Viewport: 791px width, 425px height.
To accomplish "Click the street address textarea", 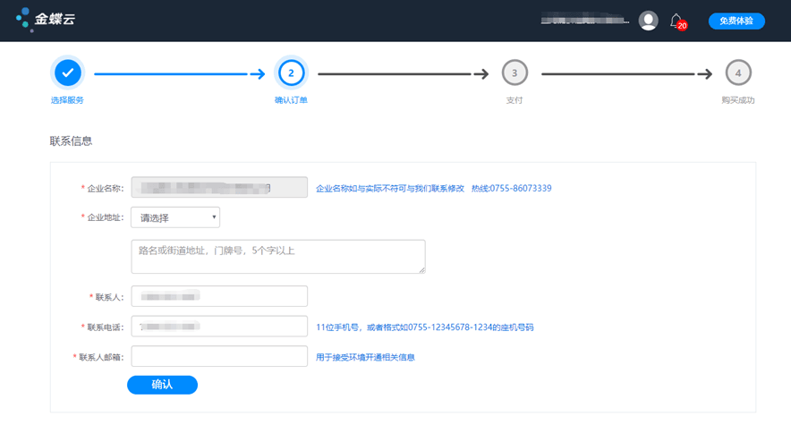I will point(278,257).
